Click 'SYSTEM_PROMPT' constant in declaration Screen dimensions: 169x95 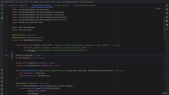click(46, 45)
